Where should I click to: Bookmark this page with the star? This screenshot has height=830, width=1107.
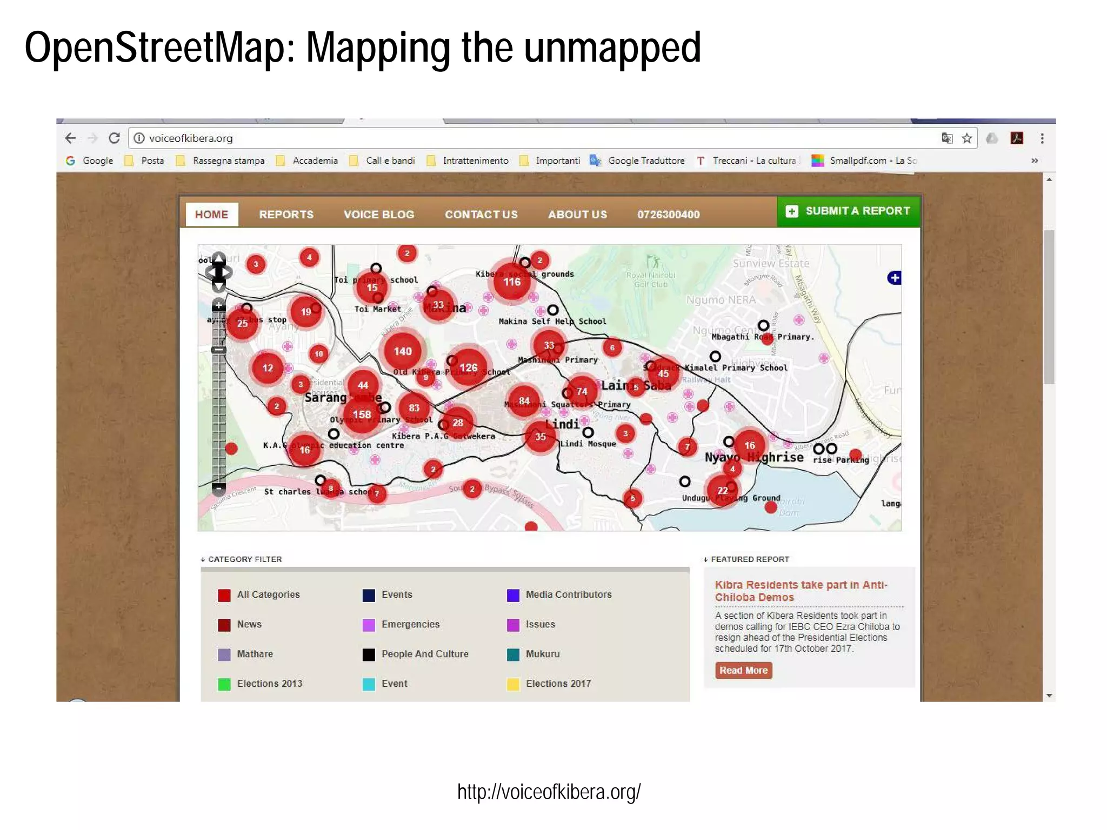point(967,138)
